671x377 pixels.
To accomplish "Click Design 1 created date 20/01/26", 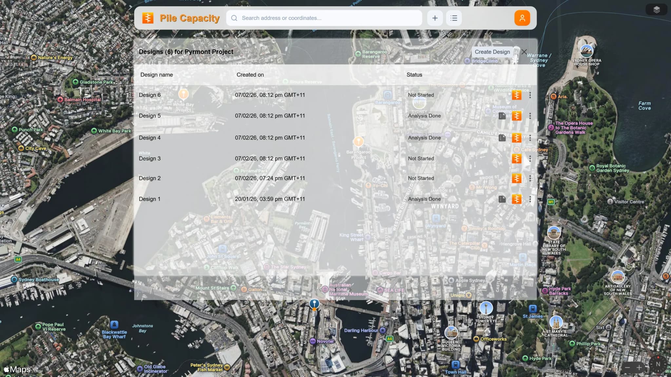I will 270,199.
